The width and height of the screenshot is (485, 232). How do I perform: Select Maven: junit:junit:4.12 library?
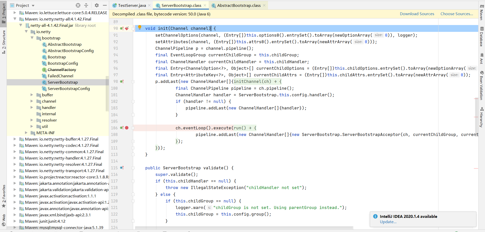click(45, 221)
